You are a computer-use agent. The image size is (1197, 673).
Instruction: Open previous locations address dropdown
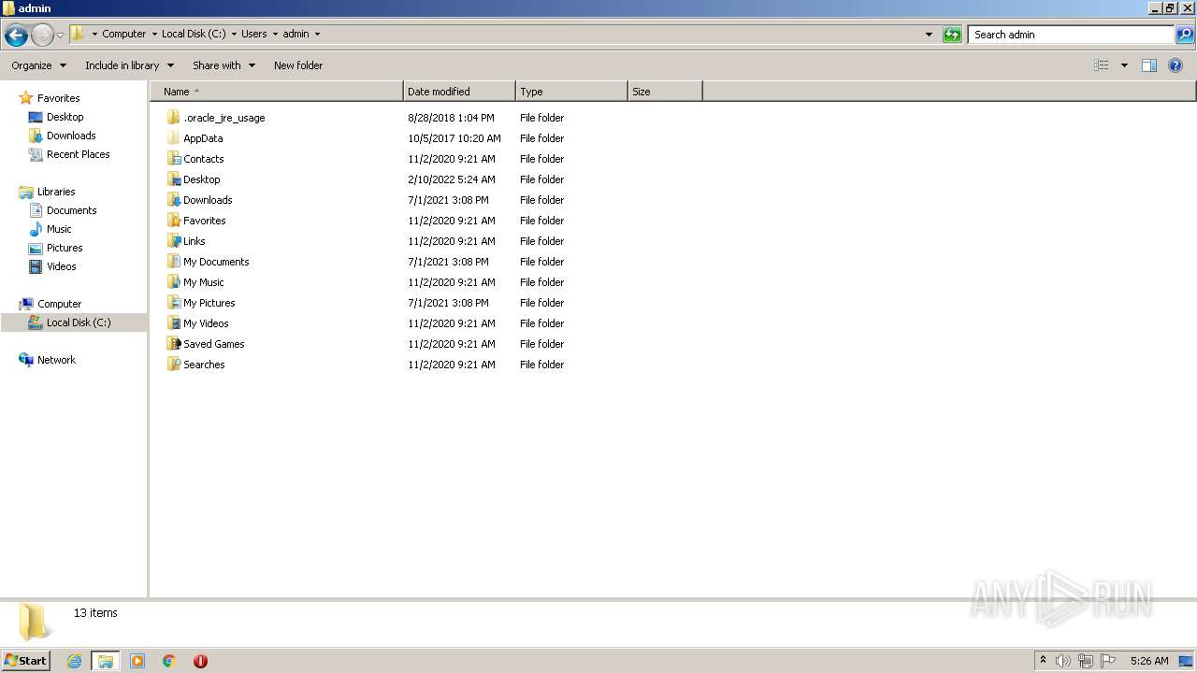pyautogui.click(x=929, y=35)
